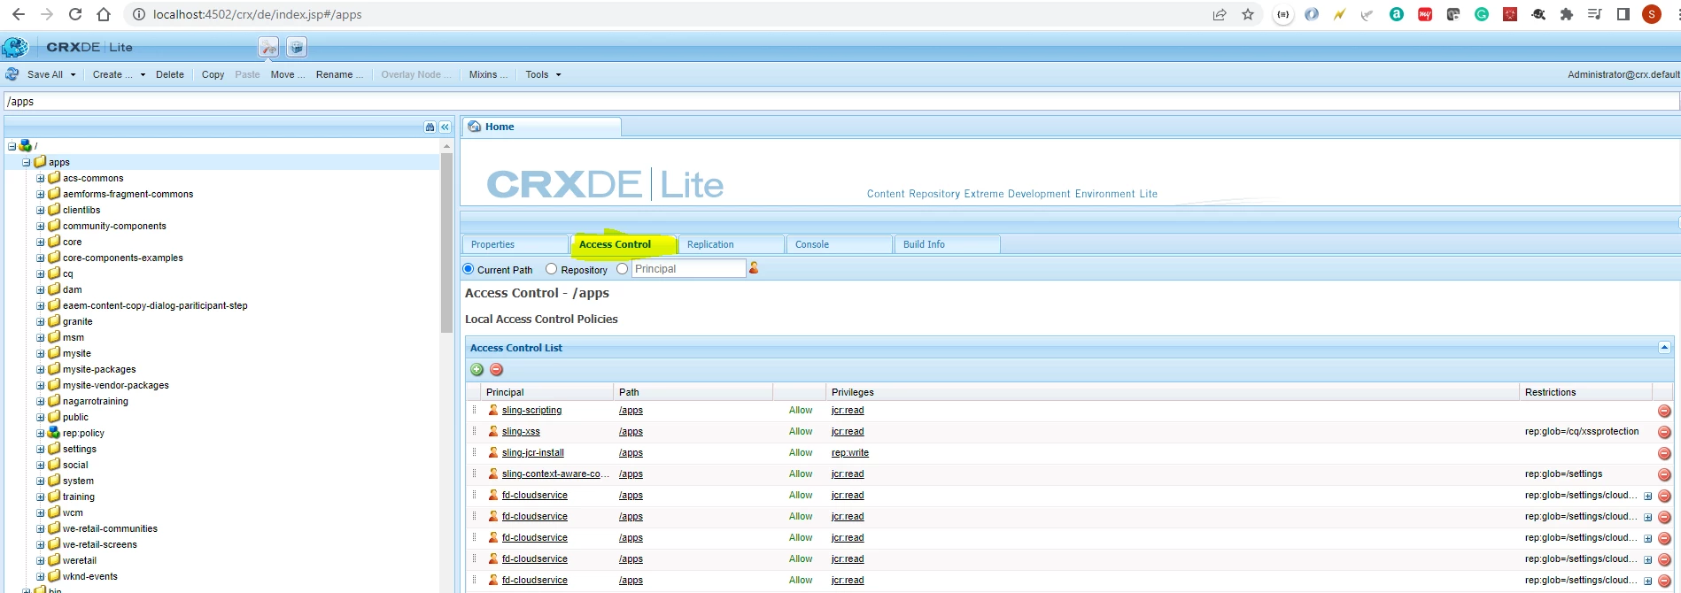This screenshot has width=1681, height=593.
Task: Delete the sling-jcr-install ACL entry
Action: point(1664,453)
